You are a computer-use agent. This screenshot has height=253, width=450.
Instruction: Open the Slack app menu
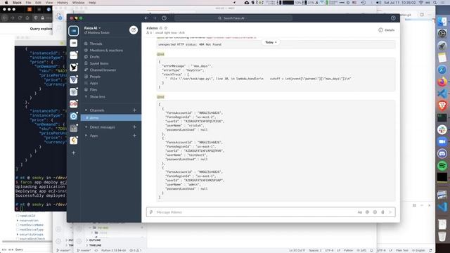17,2
